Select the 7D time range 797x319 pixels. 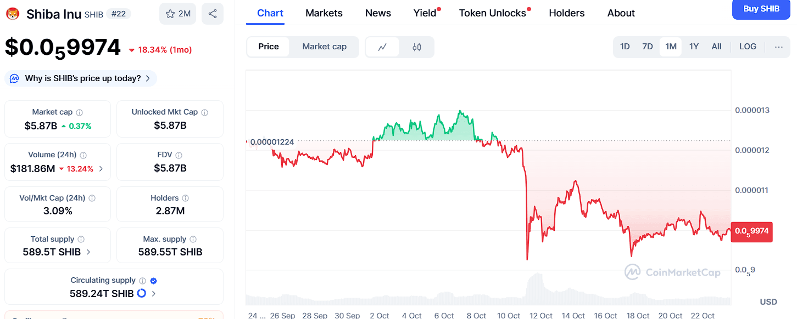pos(648,47)
